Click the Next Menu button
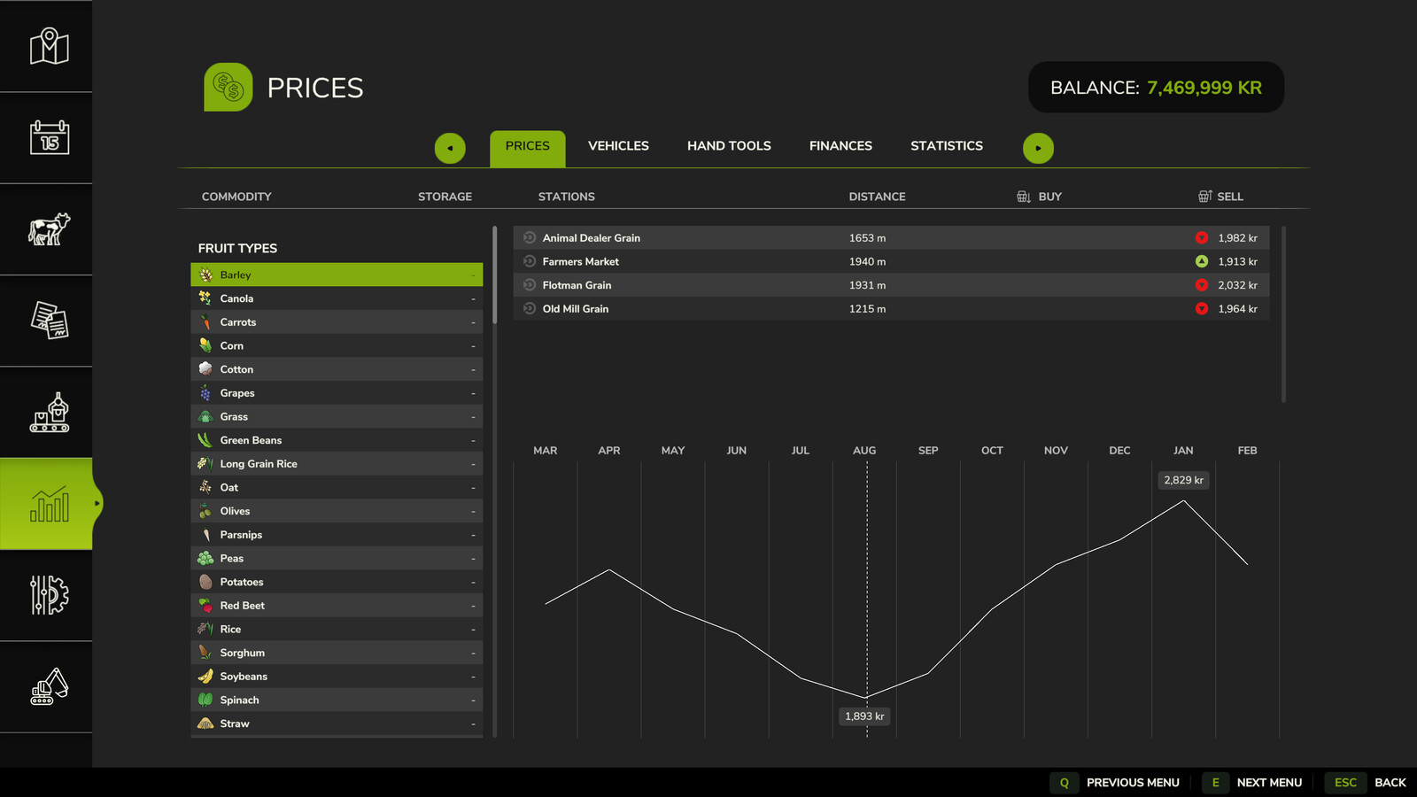 coord(1268,783)
